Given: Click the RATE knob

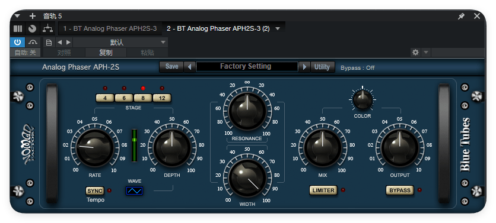Looking at the screenshot, I should (95, 148).
